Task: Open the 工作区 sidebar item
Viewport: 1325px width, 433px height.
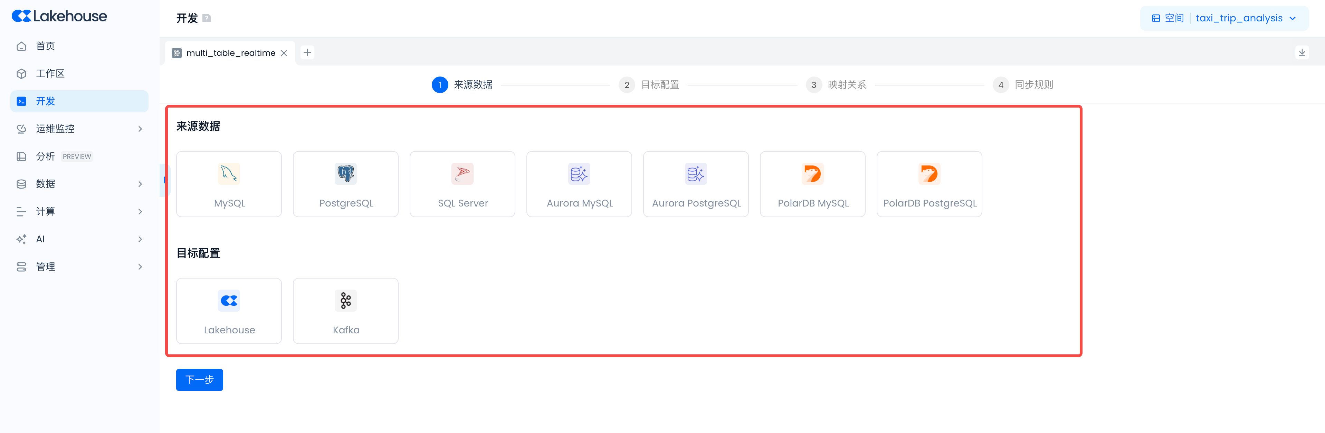Action: (x=50, y=73)
